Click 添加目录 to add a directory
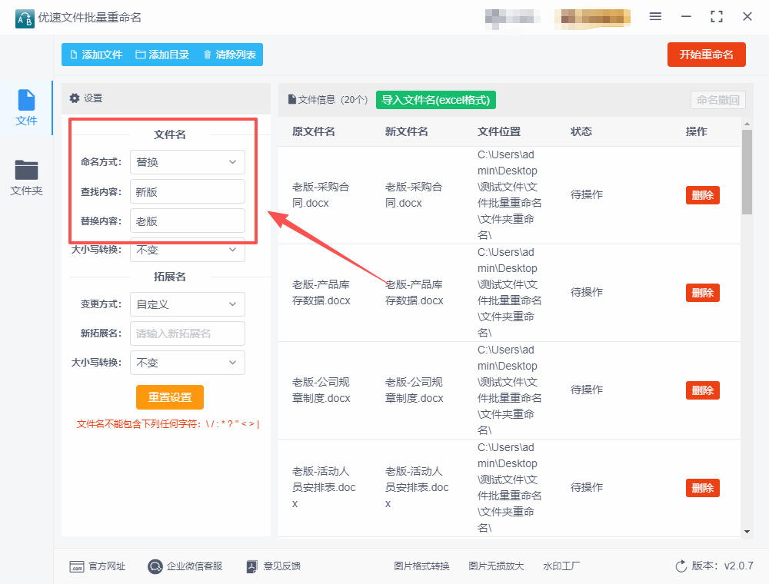This screenshot has width=769, height=584. 162,55
